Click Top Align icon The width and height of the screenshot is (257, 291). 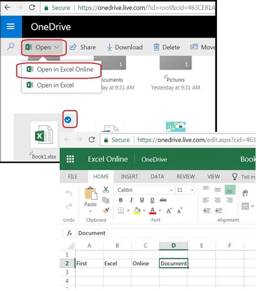205,188
